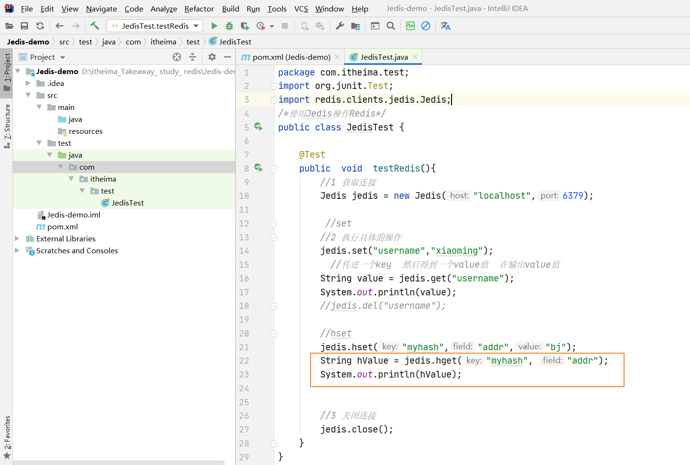Image resolution: width=690 pixels, height=465 pixels.
Task: Close the JedisTest.java editor tab
Action: (x=415, y=57)
